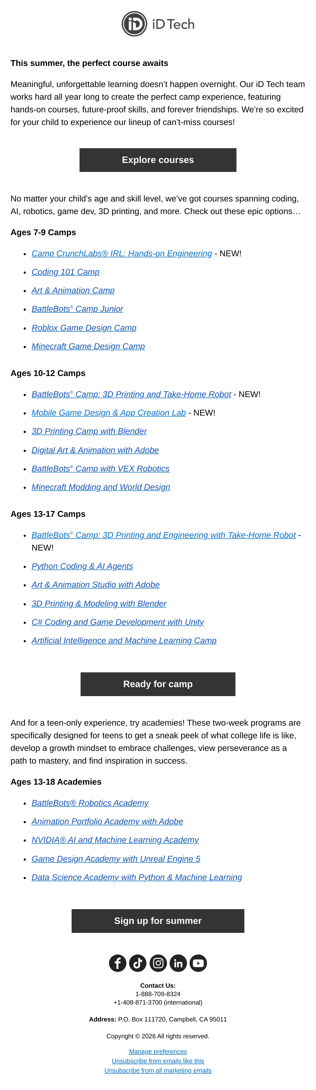This screenshot has height=1090, width=316.
Task: Open Camp CrunchLabs IRL Hands-on Engineering link
Action: click(122, 253)
